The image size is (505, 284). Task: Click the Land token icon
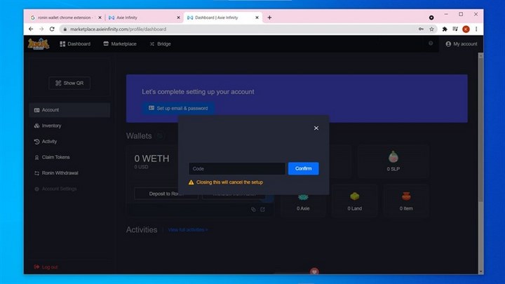point(356,196)
